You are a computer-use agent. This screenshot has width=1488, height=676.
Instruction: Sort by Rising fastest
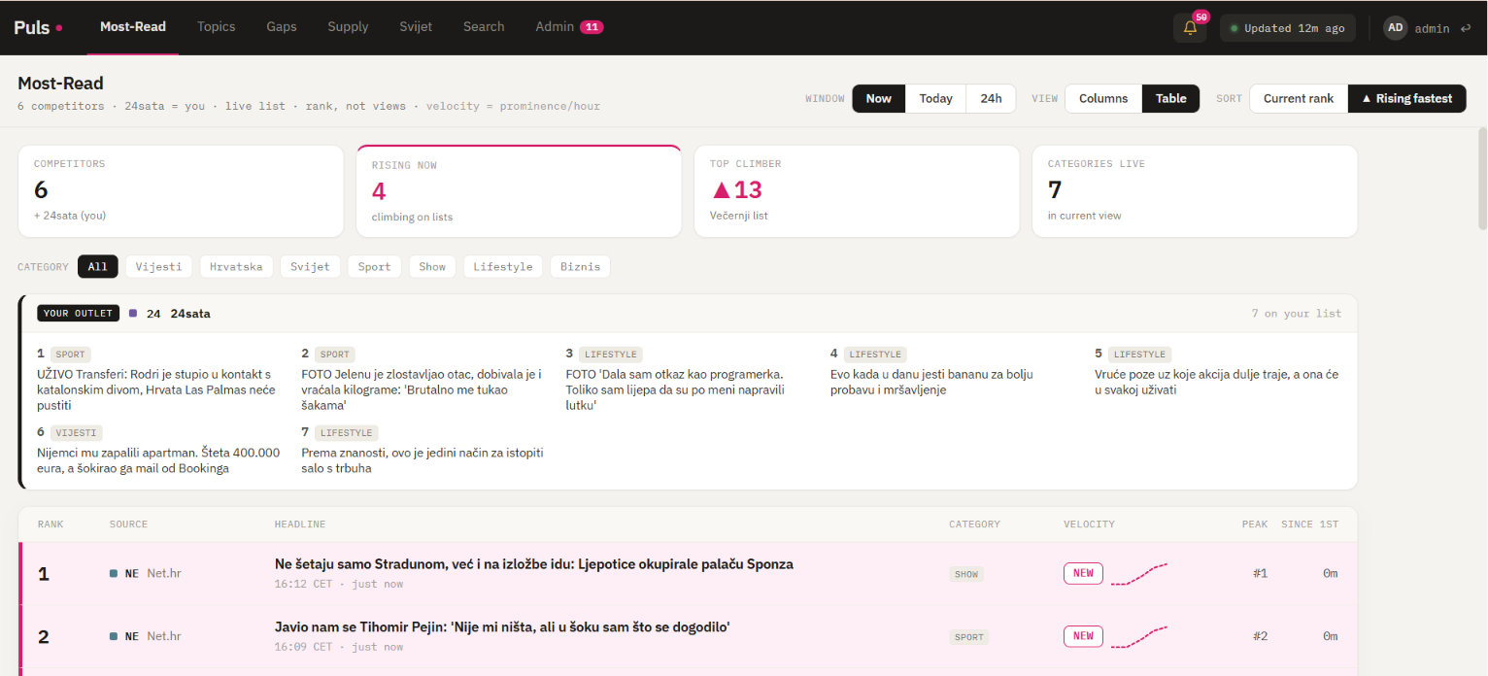[1407, 98]
